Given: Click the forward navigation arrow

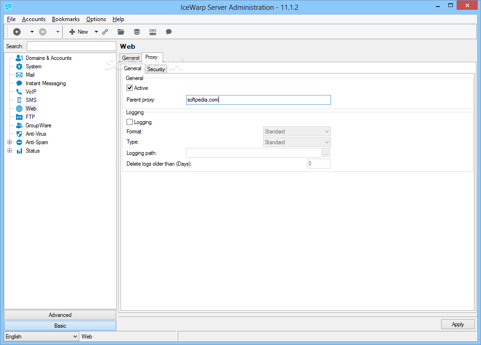Looking at the screenshot, I should (x=43, y=32).
